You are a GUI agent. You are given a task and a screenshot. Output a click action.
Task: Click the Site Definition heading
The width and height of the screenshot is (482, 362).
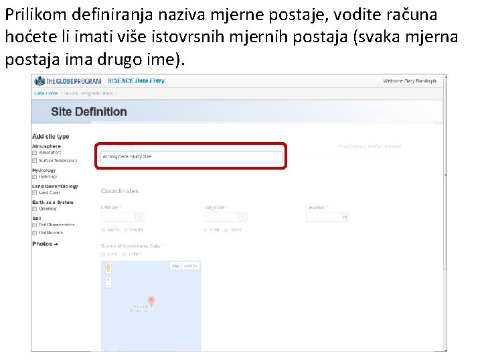(x=89, y=112)
